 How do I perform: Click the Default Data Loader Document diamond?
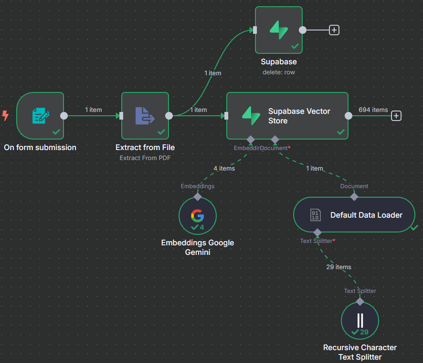click(x=354, y=197)
